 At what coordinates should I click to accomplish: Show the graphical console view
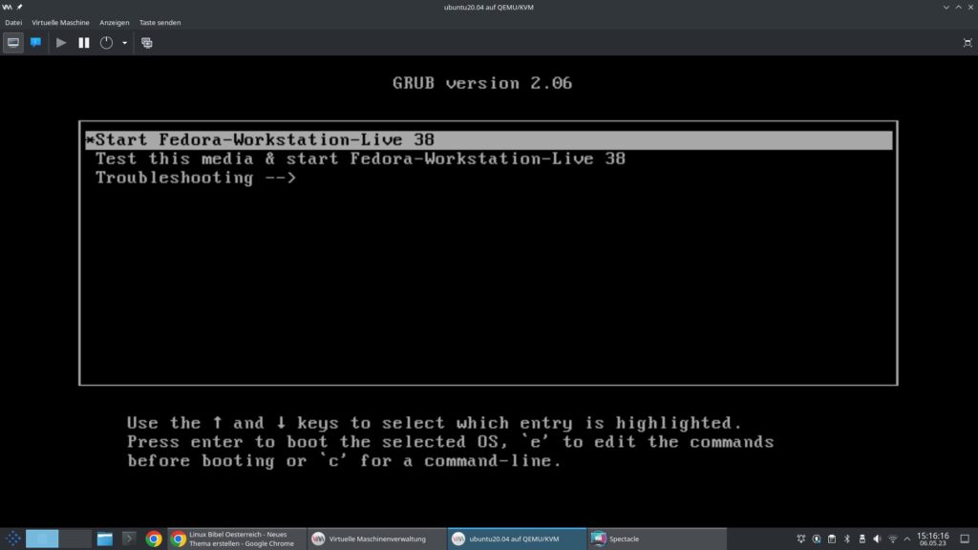click(x=13, y=43)
